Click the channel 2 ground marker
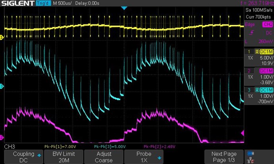Image resolution: width=274 pixels, height=164 pixels. tap(2, 137)
